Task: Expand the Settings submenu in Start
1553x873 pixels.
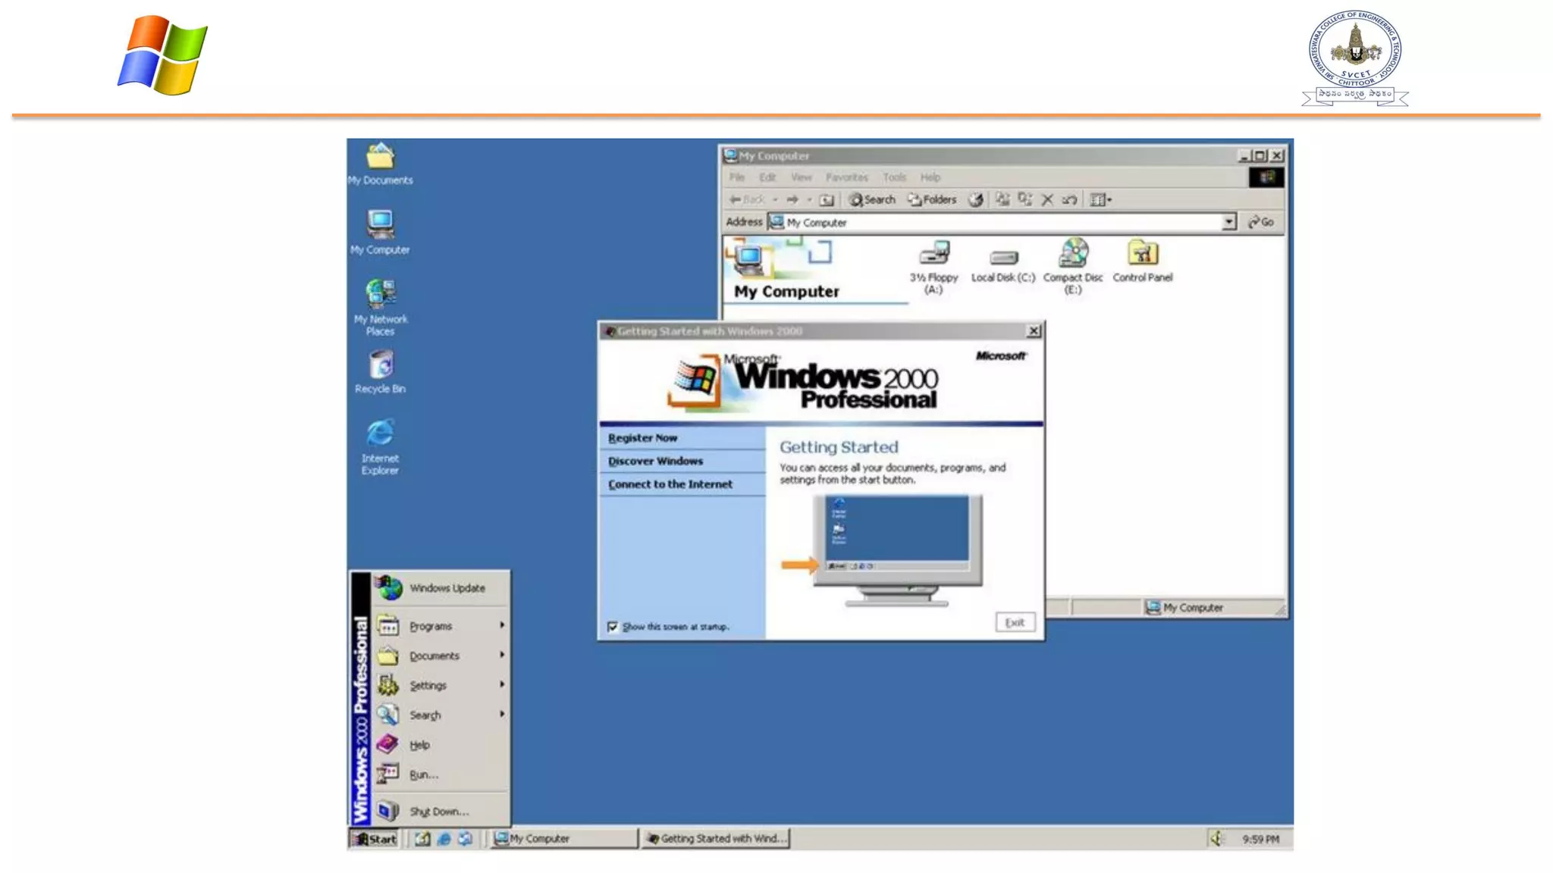Action: pos(428,685)
